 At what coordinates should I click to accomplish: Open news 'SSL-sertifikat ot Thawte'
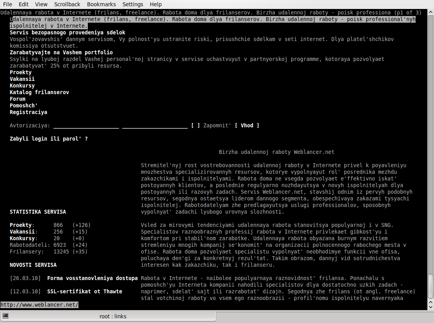pos(85,292)
